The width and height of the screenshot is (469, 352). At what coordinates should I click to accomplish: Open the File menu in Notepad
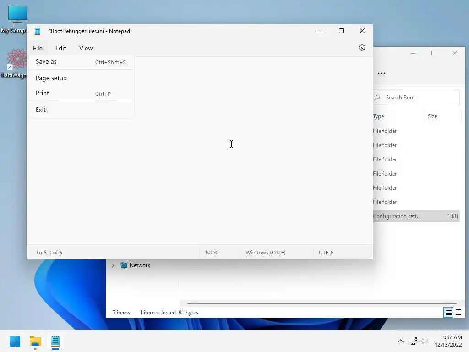tap(38, 48)
